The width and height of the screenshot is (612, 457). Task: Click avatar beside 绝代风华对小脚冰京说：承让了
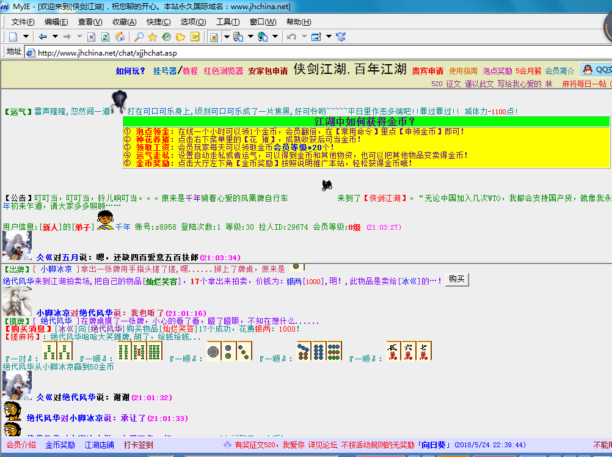point(12,411)
